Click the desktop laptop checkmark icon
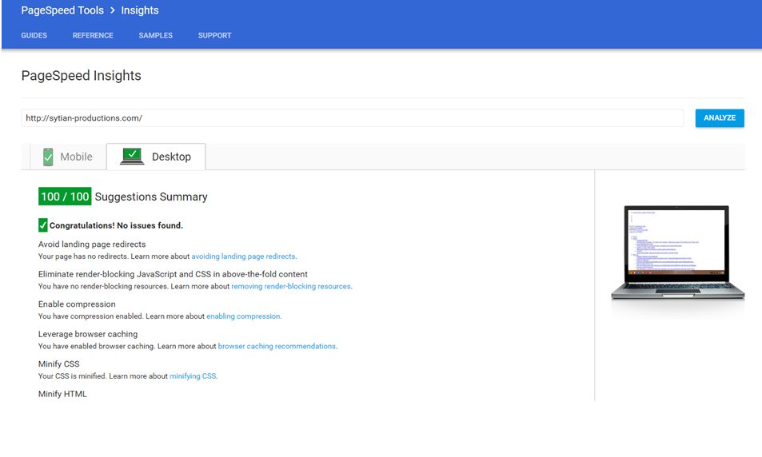Screen dimensions: 762x457 (x=132, y=156)
